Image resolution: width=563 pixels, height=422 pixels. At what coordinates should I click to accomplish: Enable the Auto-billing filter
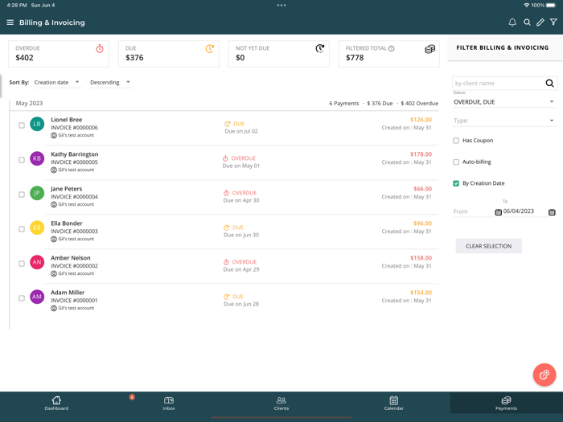point(456,162)
